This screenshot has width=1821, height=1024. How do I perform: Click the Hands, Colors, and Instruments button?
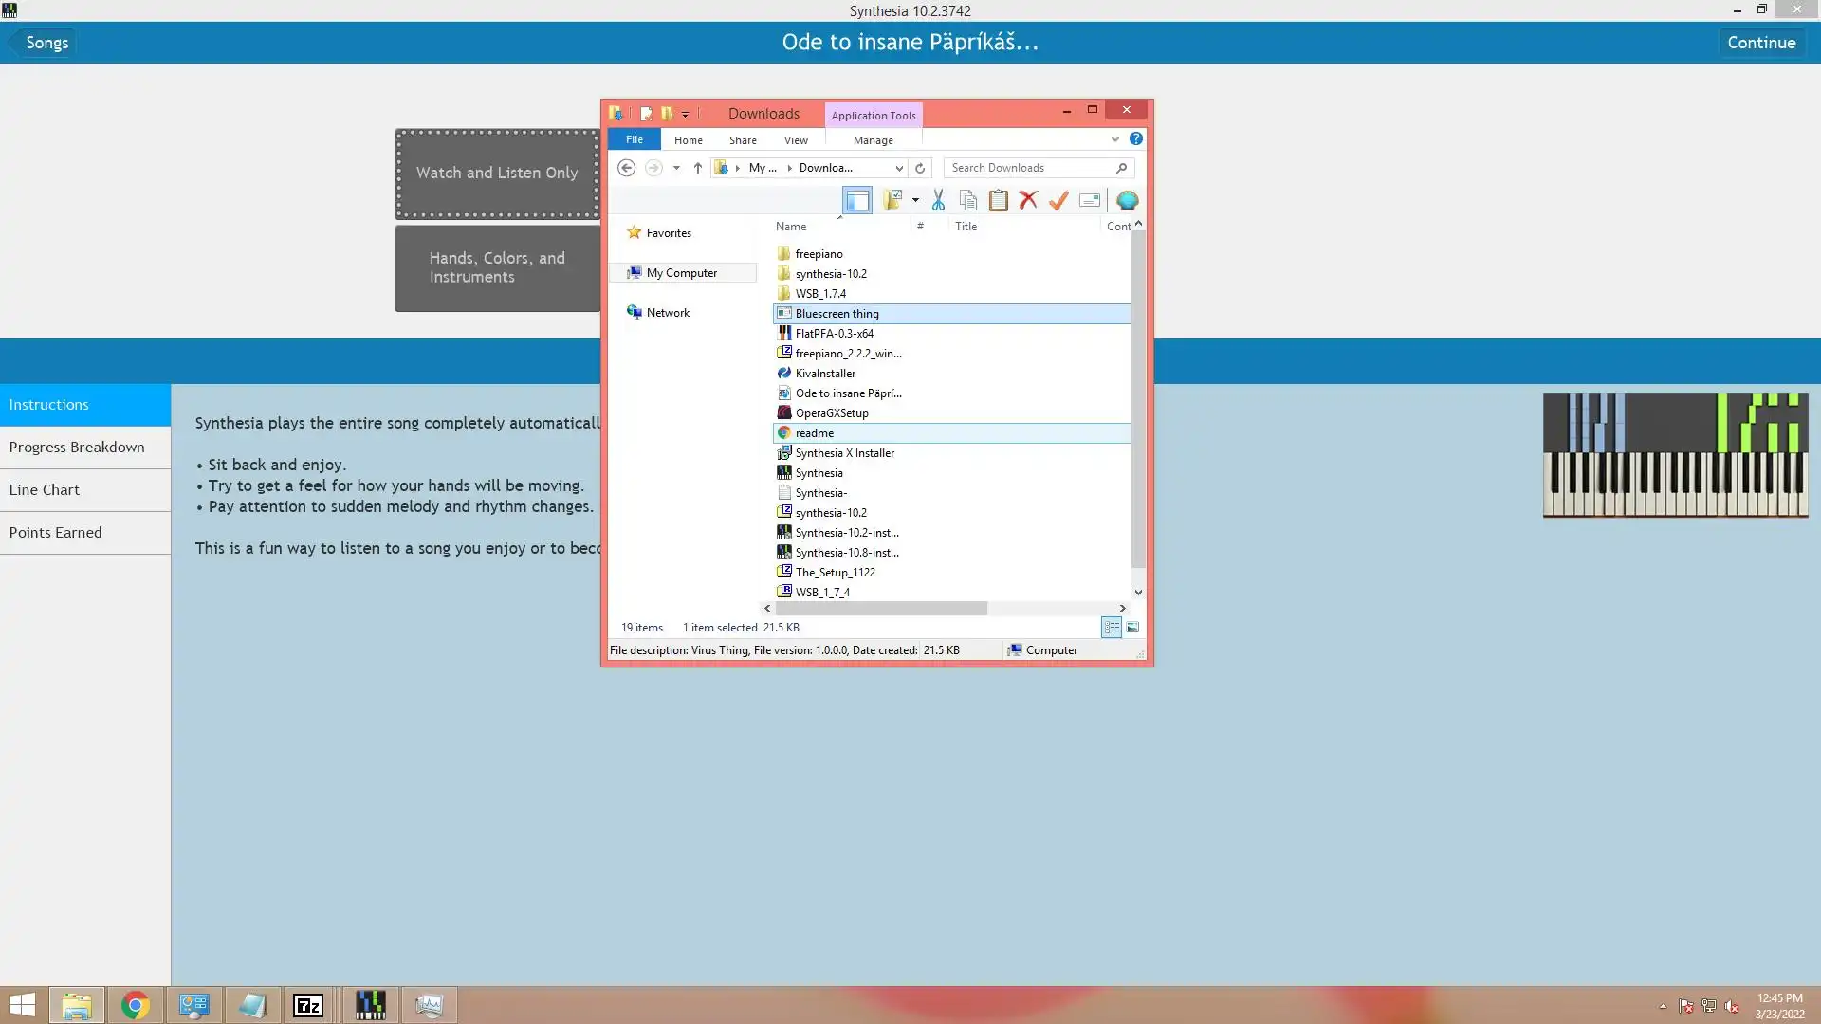click(497, 267)
